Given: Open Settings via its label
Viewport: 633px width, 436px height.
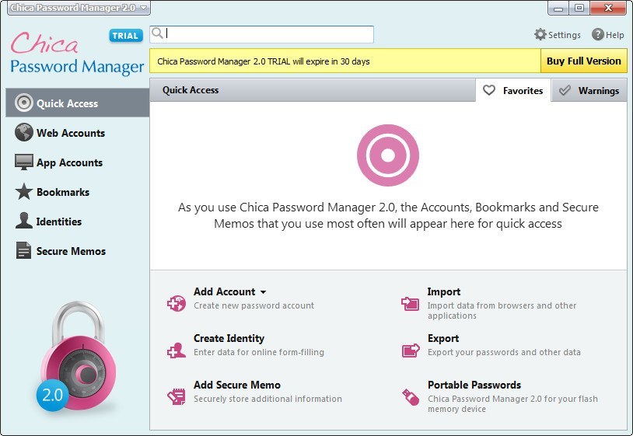Looking at the screenshot, I should (x=564, y=35).
